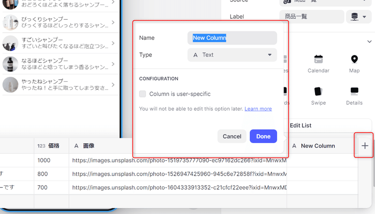Add a column with the plus icon
Viewport: 375px width, 214px height.
[365, 146]
